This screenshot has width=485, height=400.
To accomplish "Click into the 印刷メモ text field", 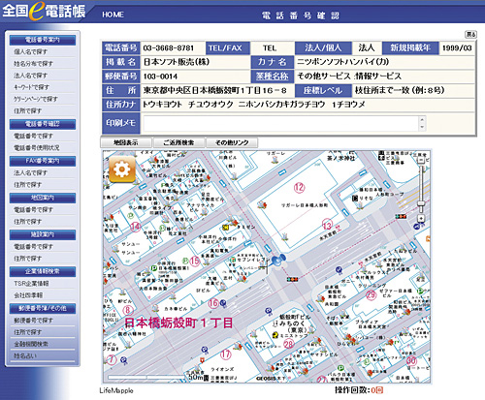I will (x=281, y=123).
